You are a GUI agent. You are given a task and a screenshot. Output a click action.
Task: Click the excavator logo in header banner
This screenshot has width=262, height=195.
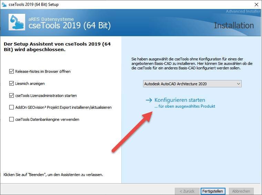16,23
